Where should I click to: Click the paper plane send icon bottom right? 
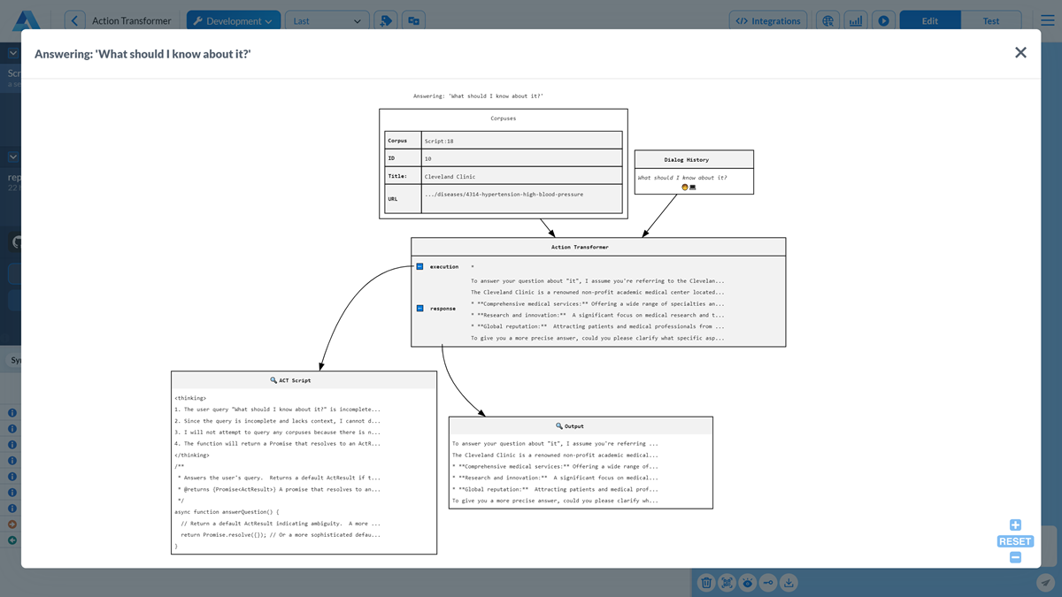[1045, 583]
